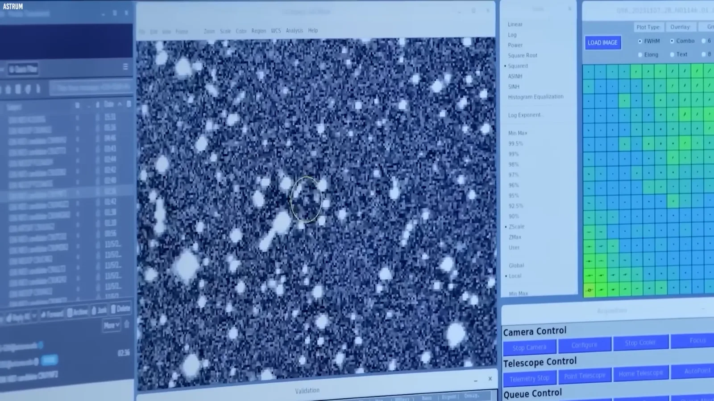Screen dimensions: 714x401
Task: Click the circled candidate object in the star field
Action: coord(306,199)
